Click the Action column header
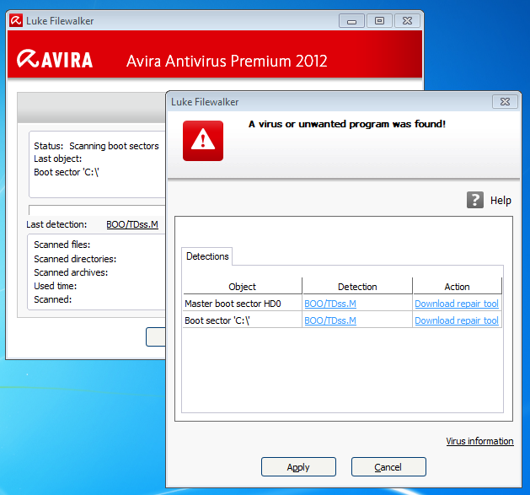This screenshot has height=495, width=530. pos(457,287)
